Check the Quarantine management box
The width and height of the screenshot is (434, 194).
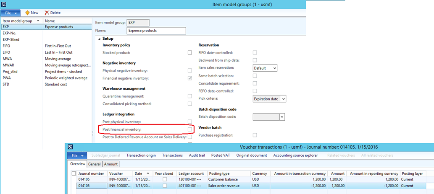pos(189,96)
